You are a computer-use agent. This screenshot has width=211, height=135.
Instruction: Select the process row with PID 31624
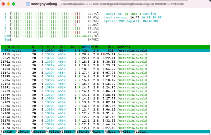click(x=105, y=98)
